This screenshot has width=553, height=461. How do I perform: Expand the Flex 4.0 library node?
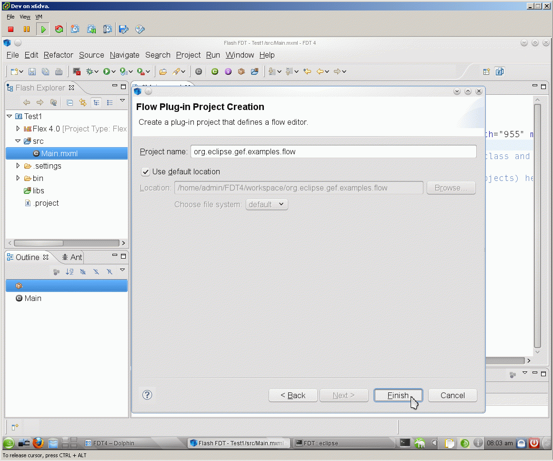[x=18, y=129]
